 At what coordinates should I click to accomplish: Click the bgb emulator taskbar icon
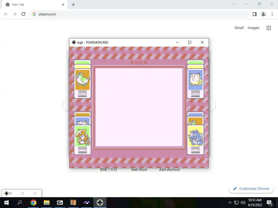(100, 203)
